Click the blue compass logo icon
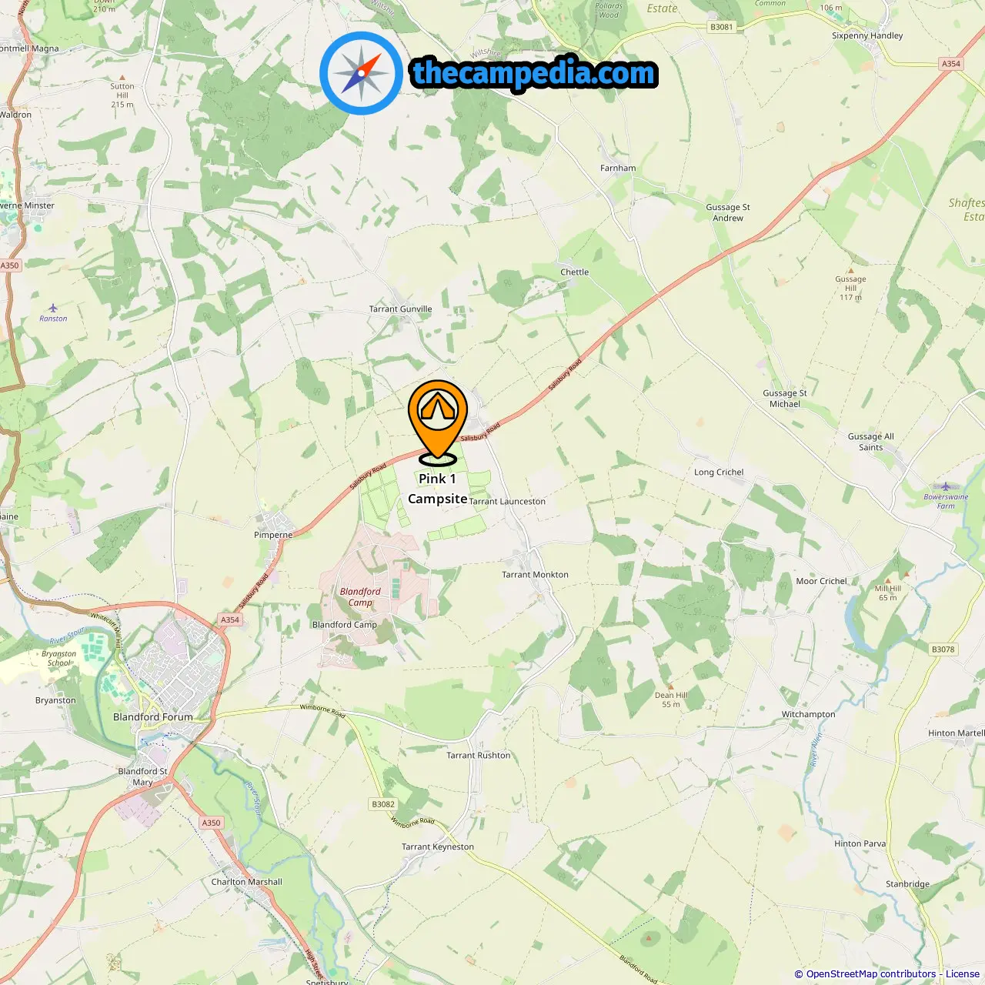985x985 pixels. click(362, 73)
